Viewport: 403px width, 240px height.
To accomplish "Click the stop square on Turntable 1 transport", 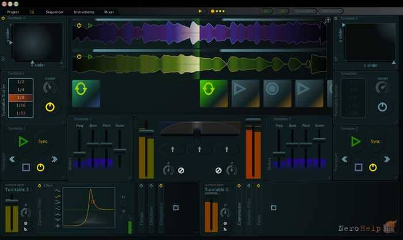I will point(26,167).
